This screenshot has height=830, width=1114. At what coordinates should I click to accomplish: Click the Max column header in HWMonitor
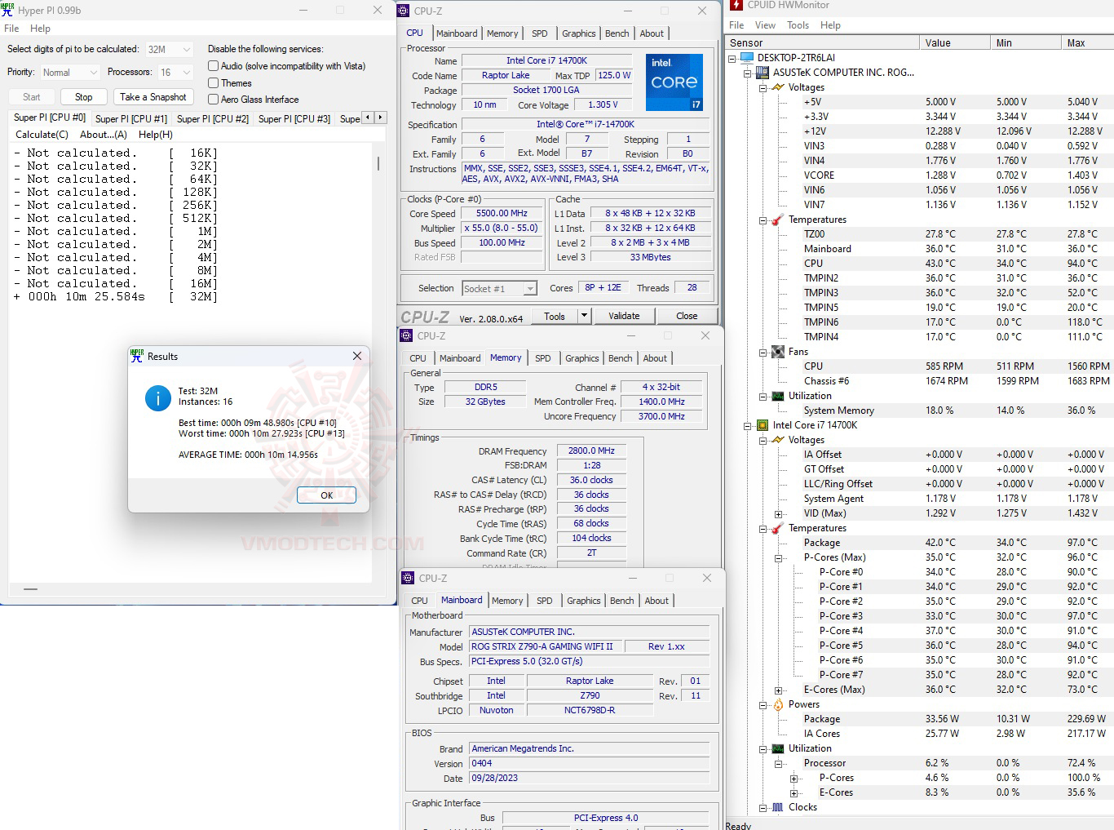1088,42
